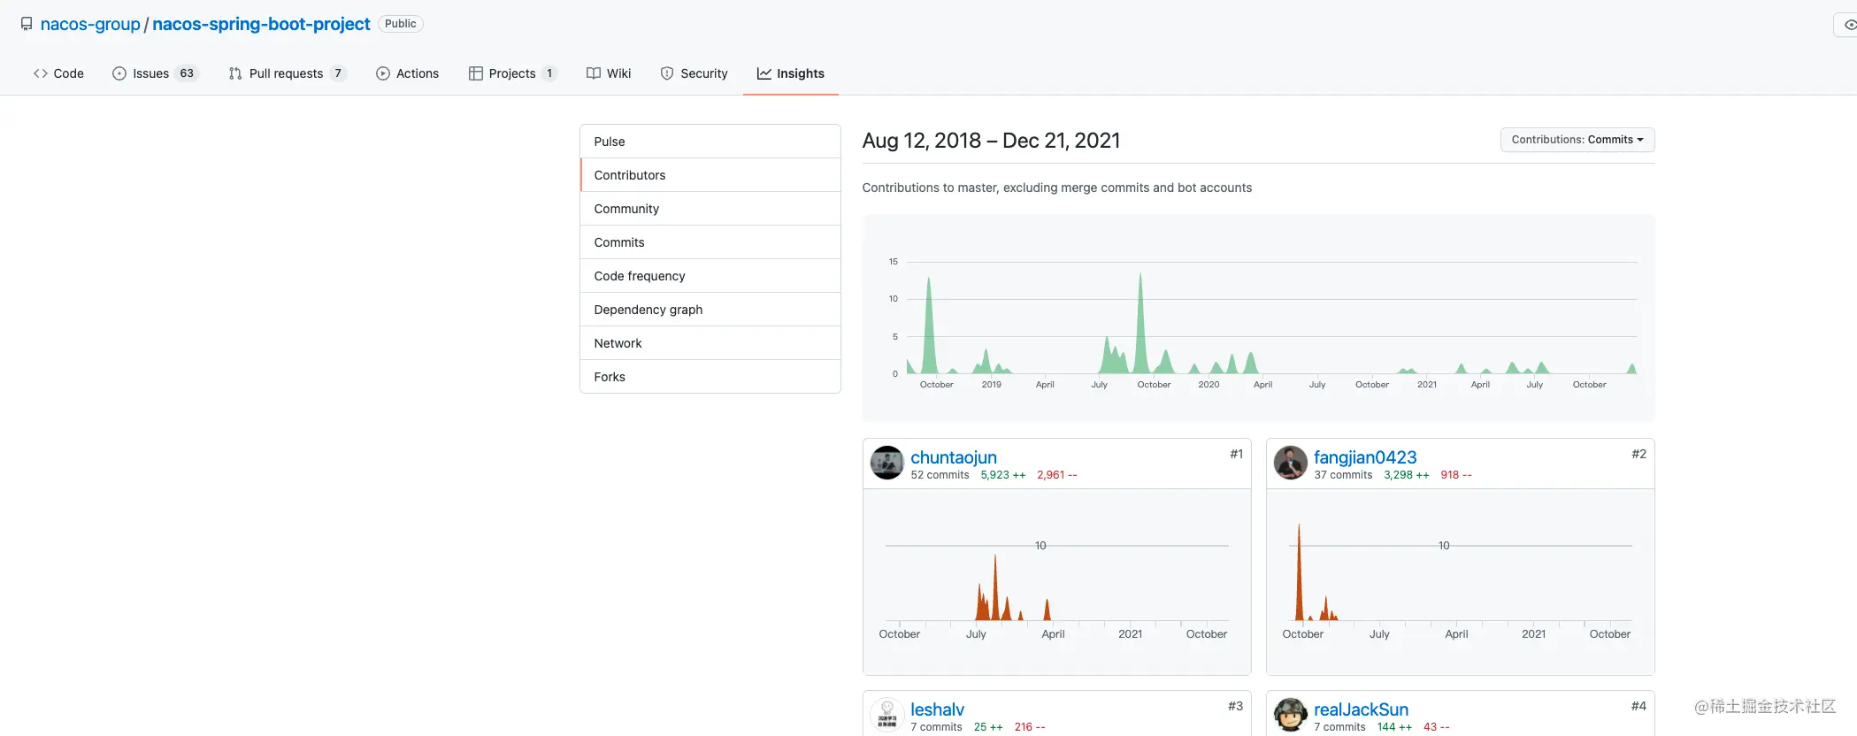Switch to the Code tab
Viewport: 1857px width, 736px height.
coord(59,73)
